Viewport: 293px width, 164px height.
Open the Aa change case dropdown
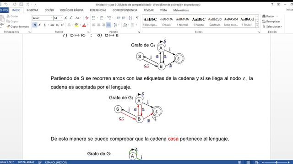(x=78, y=18)
